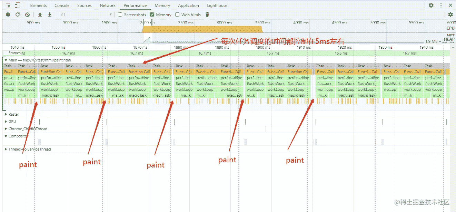456x212 pixels.
Task: Uncheck the Memory checkbox
Action: [152, 15]
